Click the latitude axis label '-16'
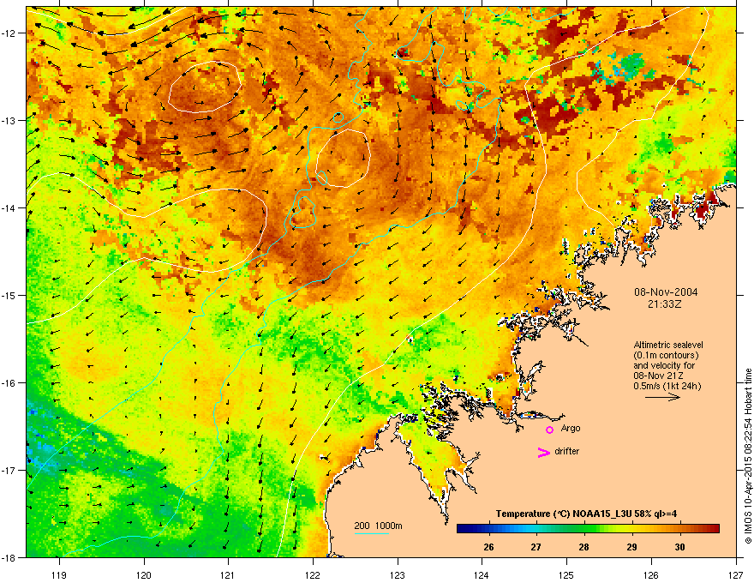Viewport: 754px width, 583px height. coord(9,383)
